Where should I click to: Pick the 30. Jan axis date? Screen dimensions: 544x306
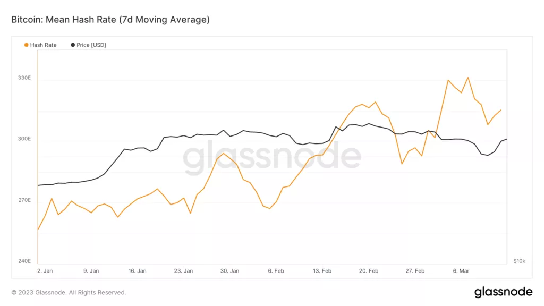[x=230, y=271]
